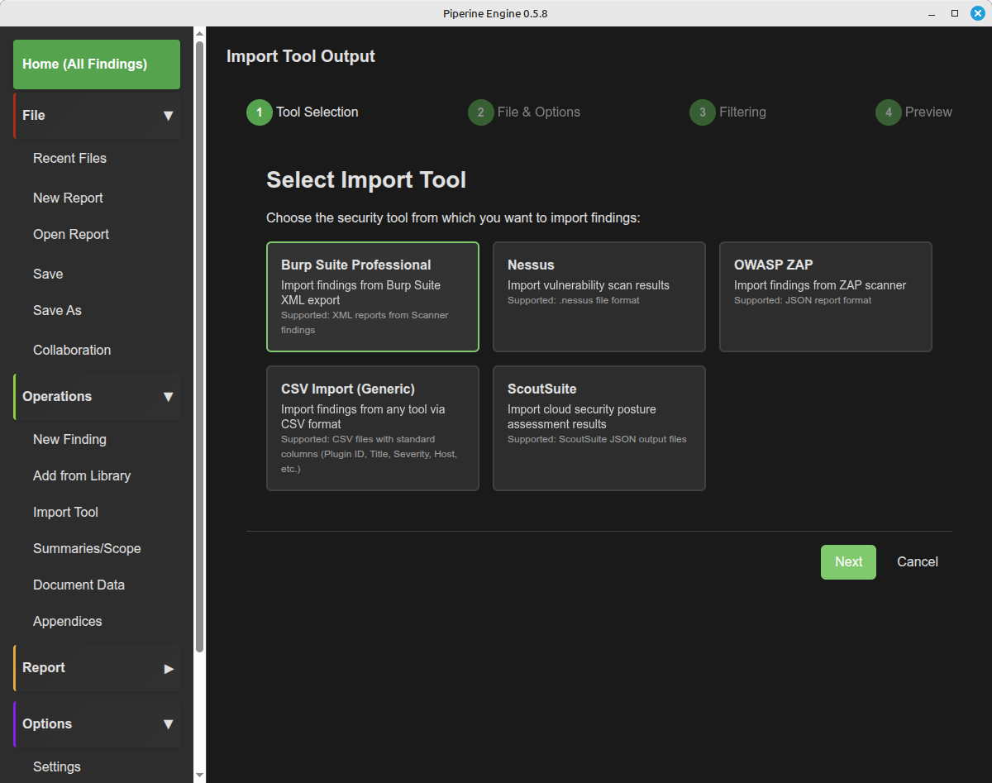Click step 4 Preview circle

click(x=888, y=112)
